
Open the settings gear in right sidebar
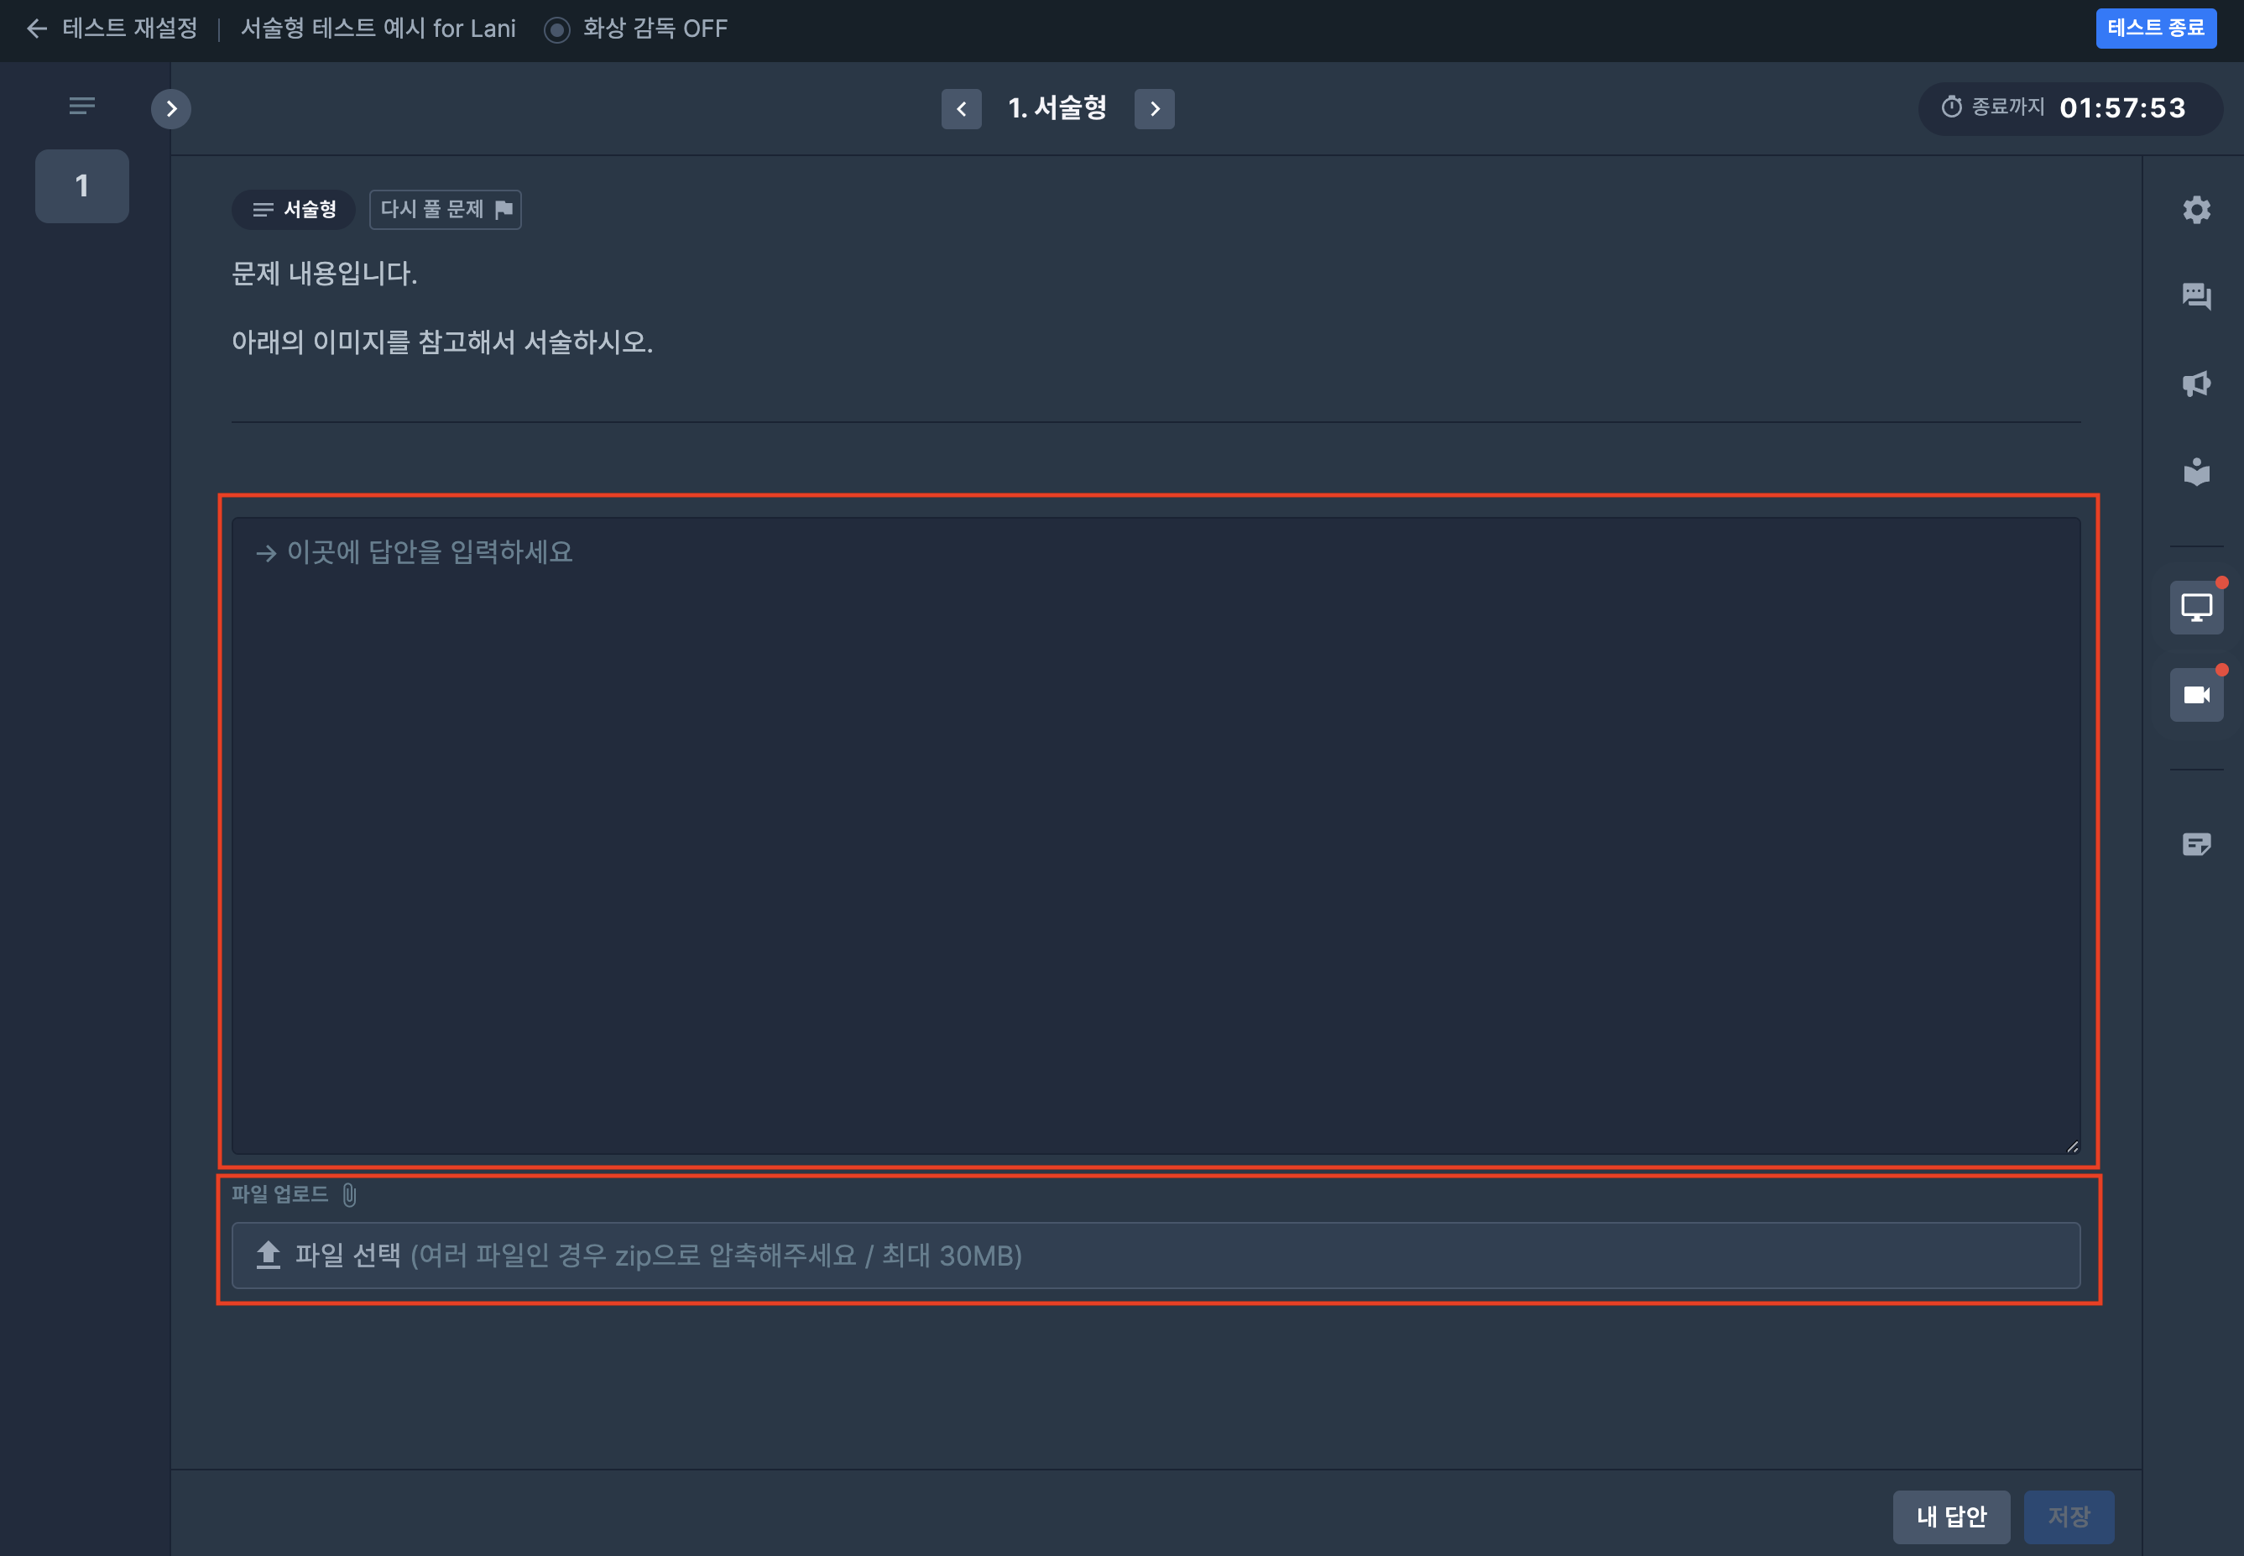tap(2195, 210)
